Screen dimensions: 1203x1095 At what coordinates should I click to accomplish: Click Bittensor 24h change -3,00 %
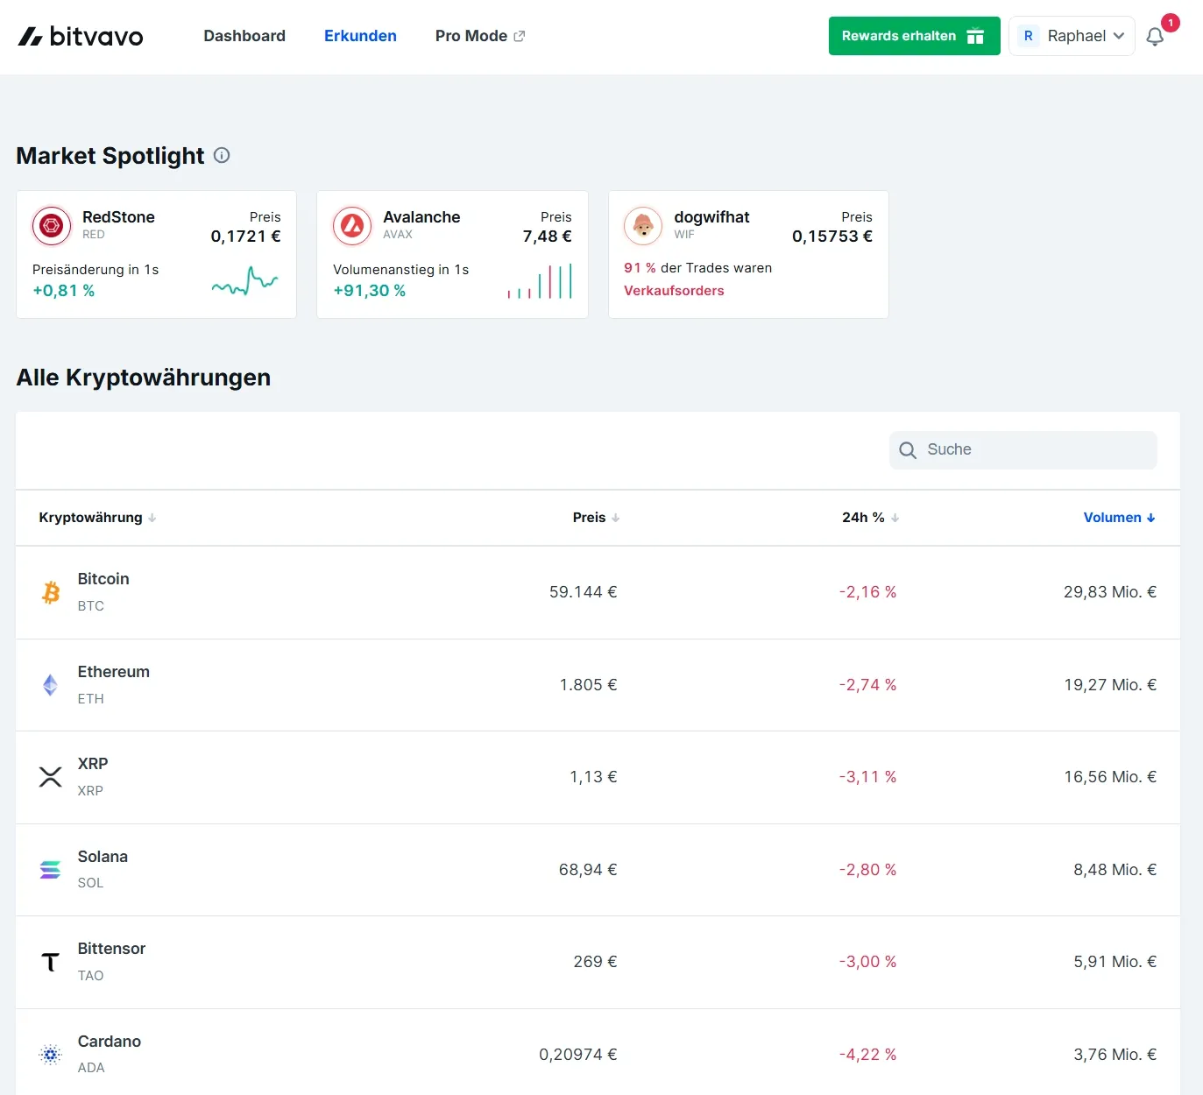click(x=868, y=962)
